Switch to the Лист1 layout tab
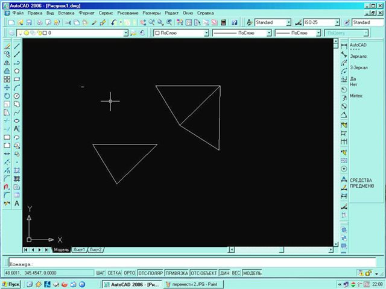The image size is (386, 289). (78, 249)
